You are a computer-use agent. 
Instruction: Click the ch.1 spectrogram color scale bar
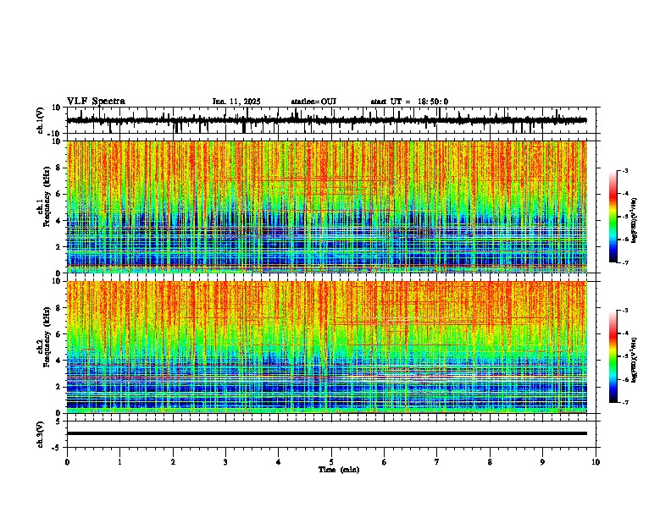[613, 217]
